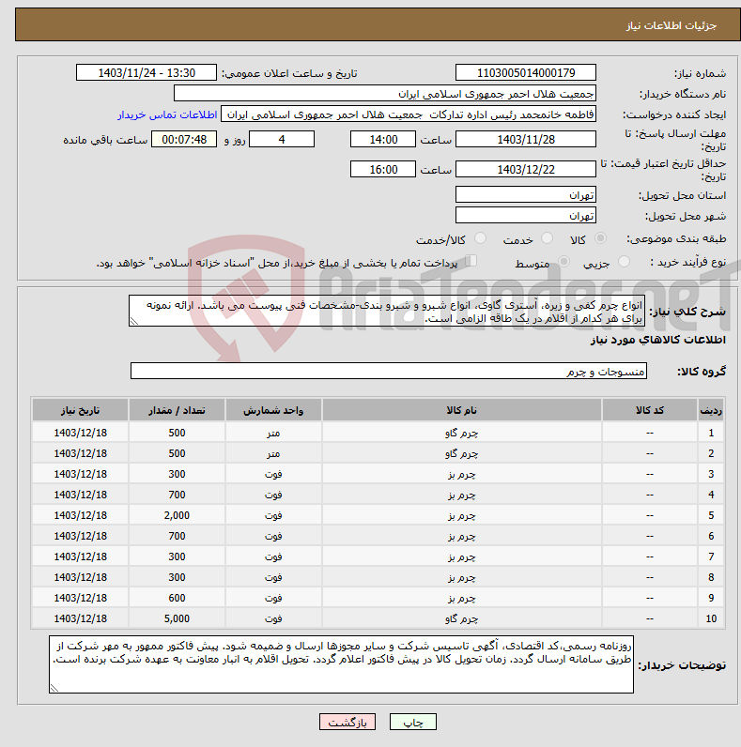The width and height of the screenshot is (741, 747).
Task: Click unit فوت in row 4
Action: tap(273, 495)
